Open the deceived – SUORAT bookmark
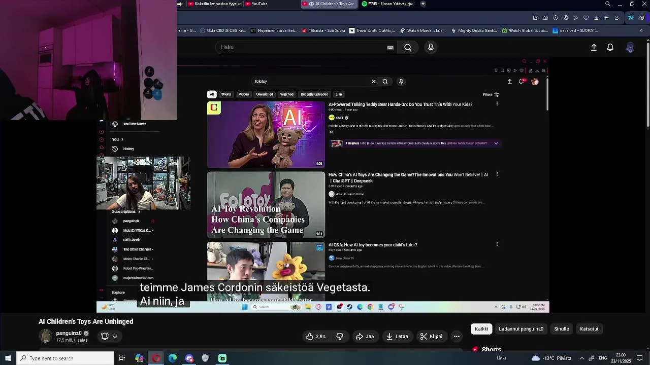 [575, 30]
